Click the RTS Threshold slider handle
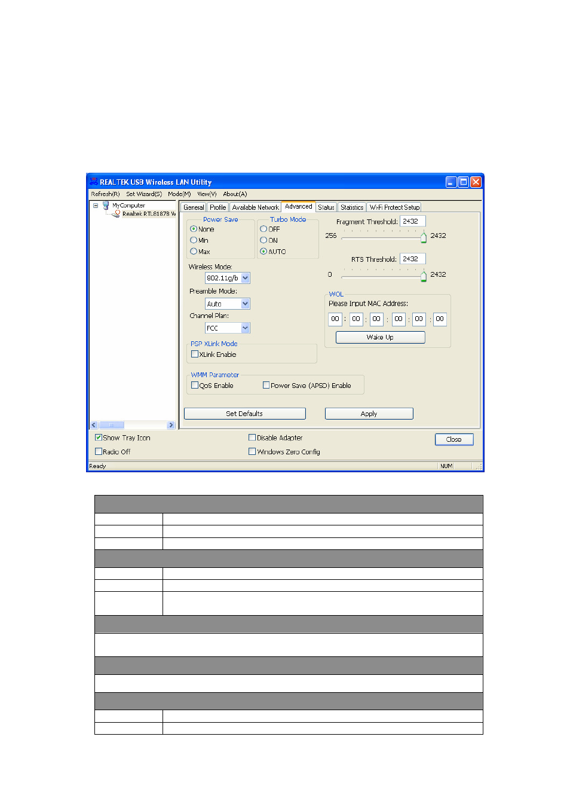This screenshot has height=807, width=570. (x=424, y=276)
